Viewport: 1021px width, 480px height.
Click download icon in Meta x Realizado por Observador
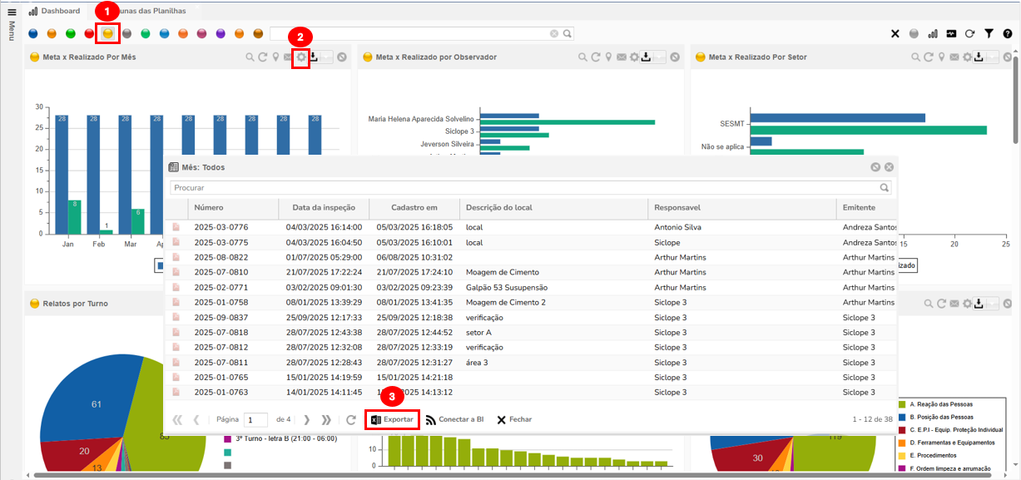646,57
